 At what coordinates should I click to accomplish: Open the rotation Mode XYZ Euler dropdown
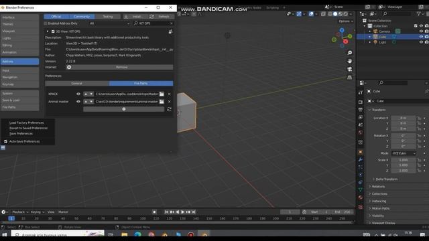click(x=404, y=153)
